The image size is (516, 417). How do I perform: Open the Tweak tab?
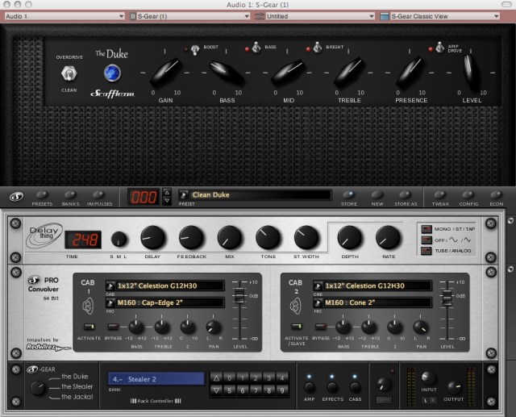click(440, 195)
